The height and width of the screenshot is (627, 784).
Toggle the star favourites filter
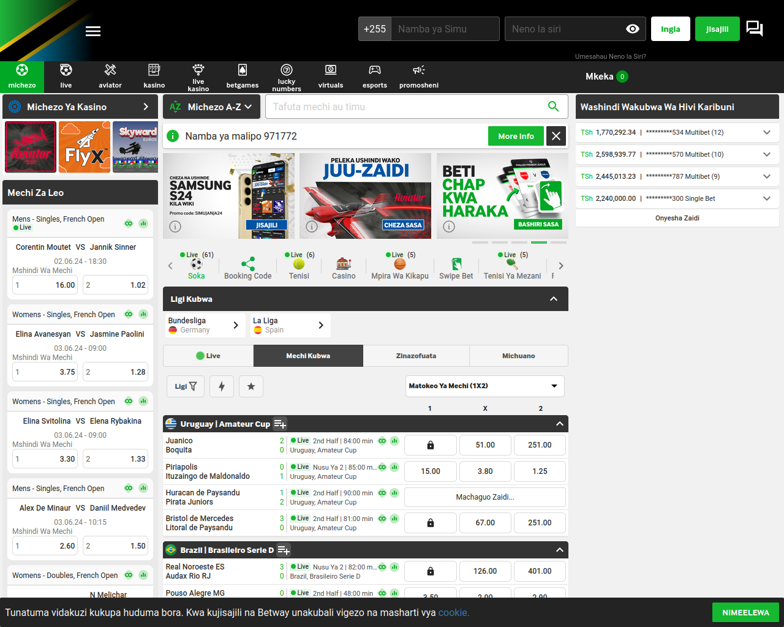pyautogui.click(x=251, y=386)
